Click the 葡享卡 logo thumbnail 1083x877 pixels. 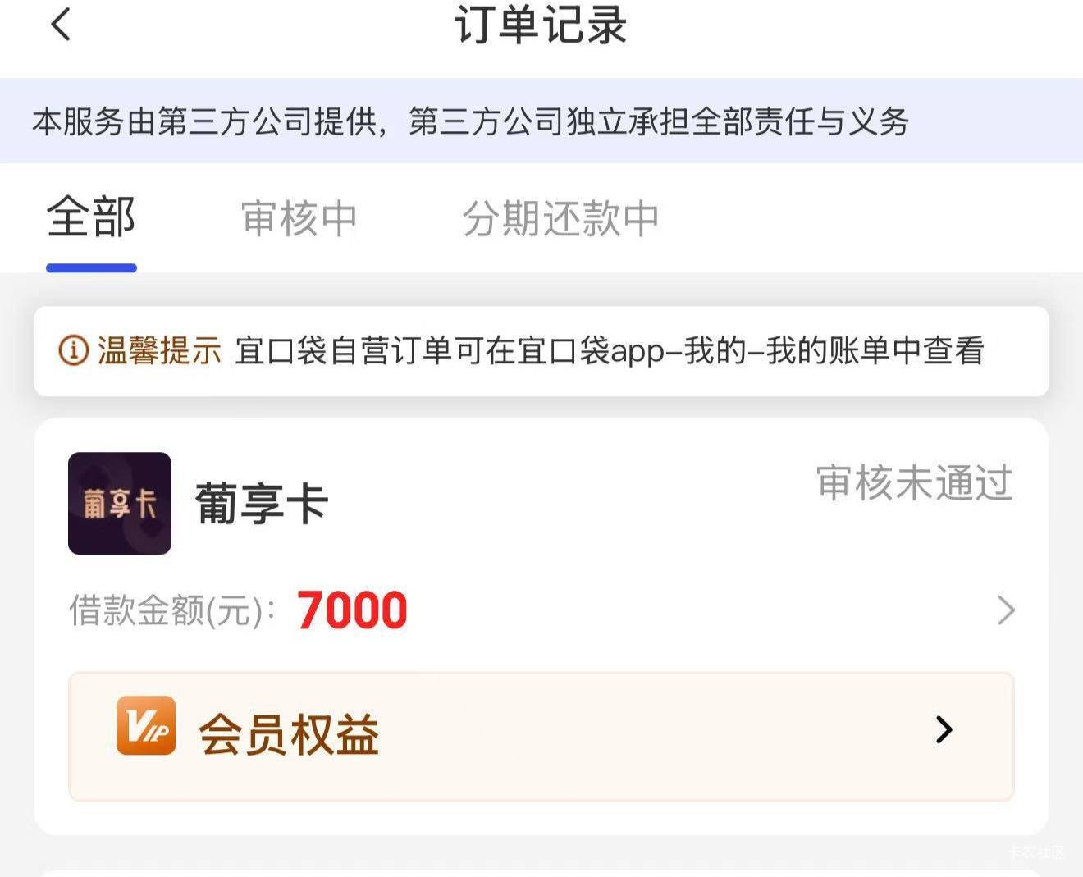(120, 503)
